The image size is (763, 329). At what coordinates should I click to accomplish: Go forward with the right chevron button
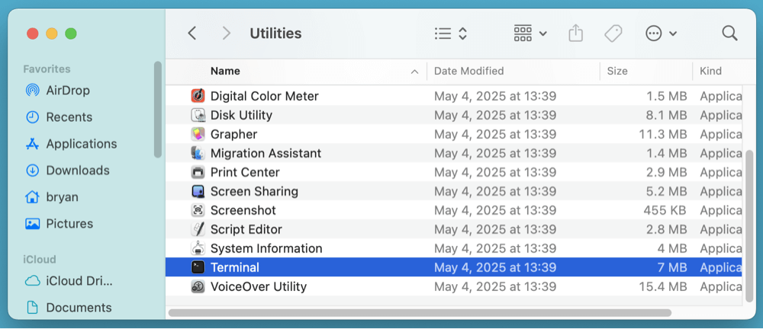coord(227,34)
